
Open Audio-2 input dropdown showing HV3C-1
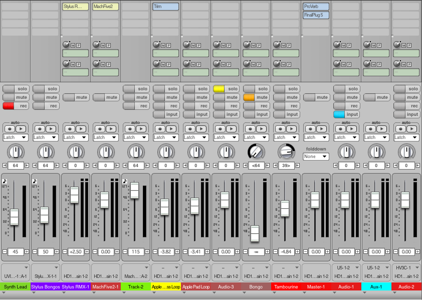[x=406, y=268]
